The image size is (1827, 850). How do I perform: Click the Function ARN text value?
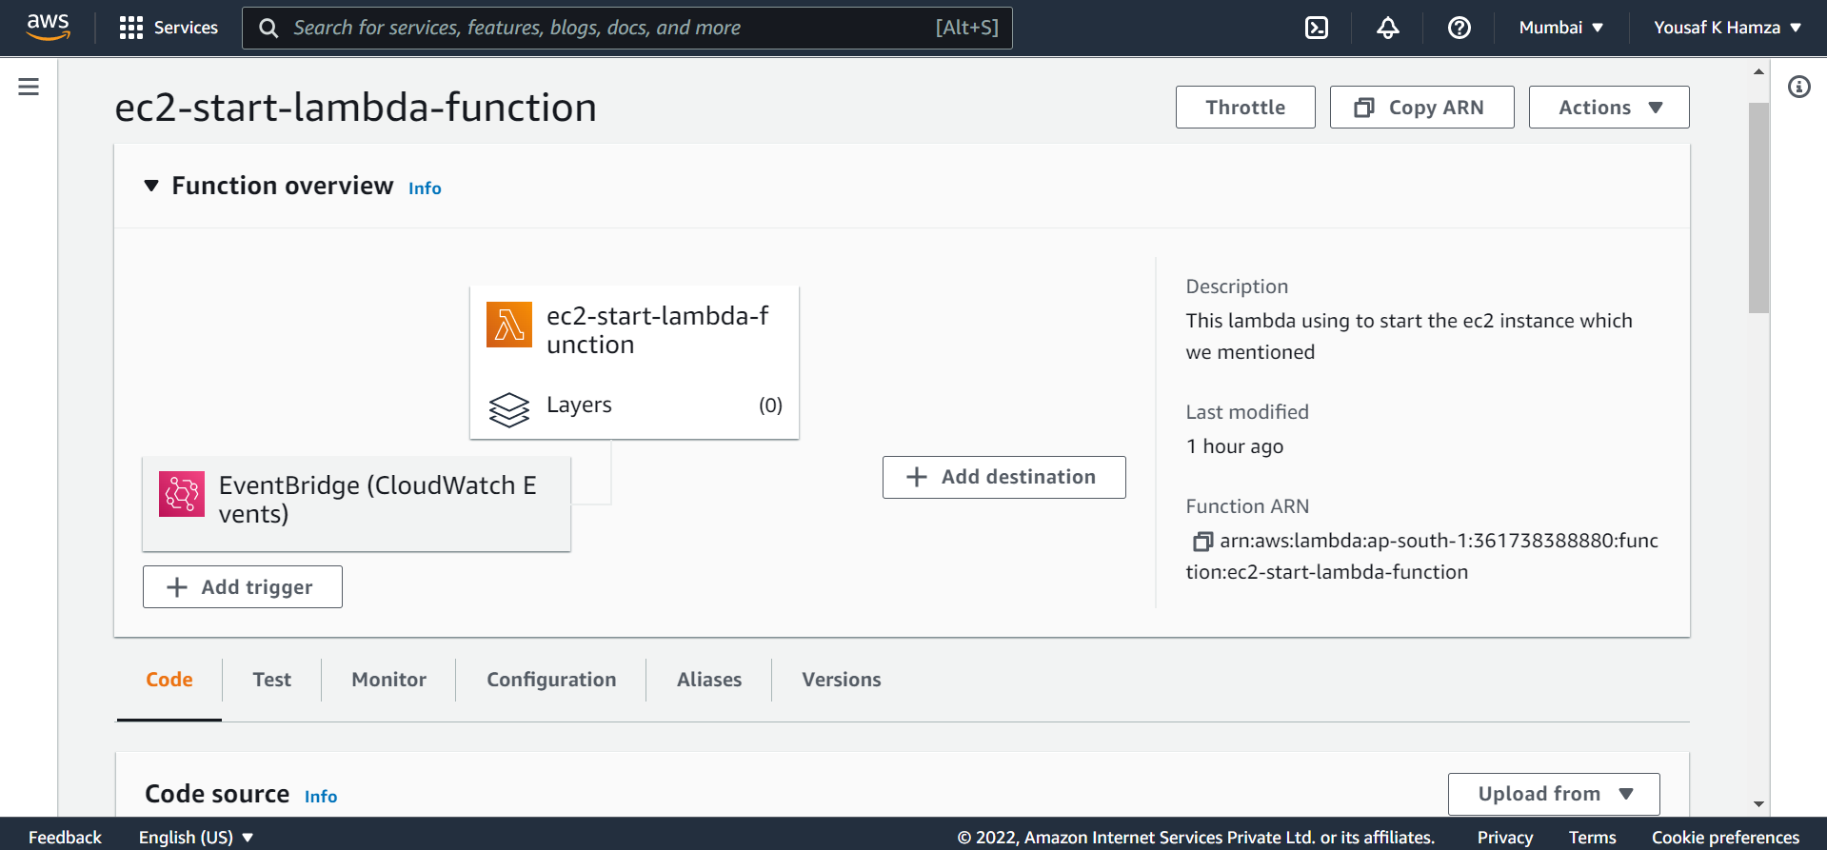pyautogui.click(x=1422, y=556)
